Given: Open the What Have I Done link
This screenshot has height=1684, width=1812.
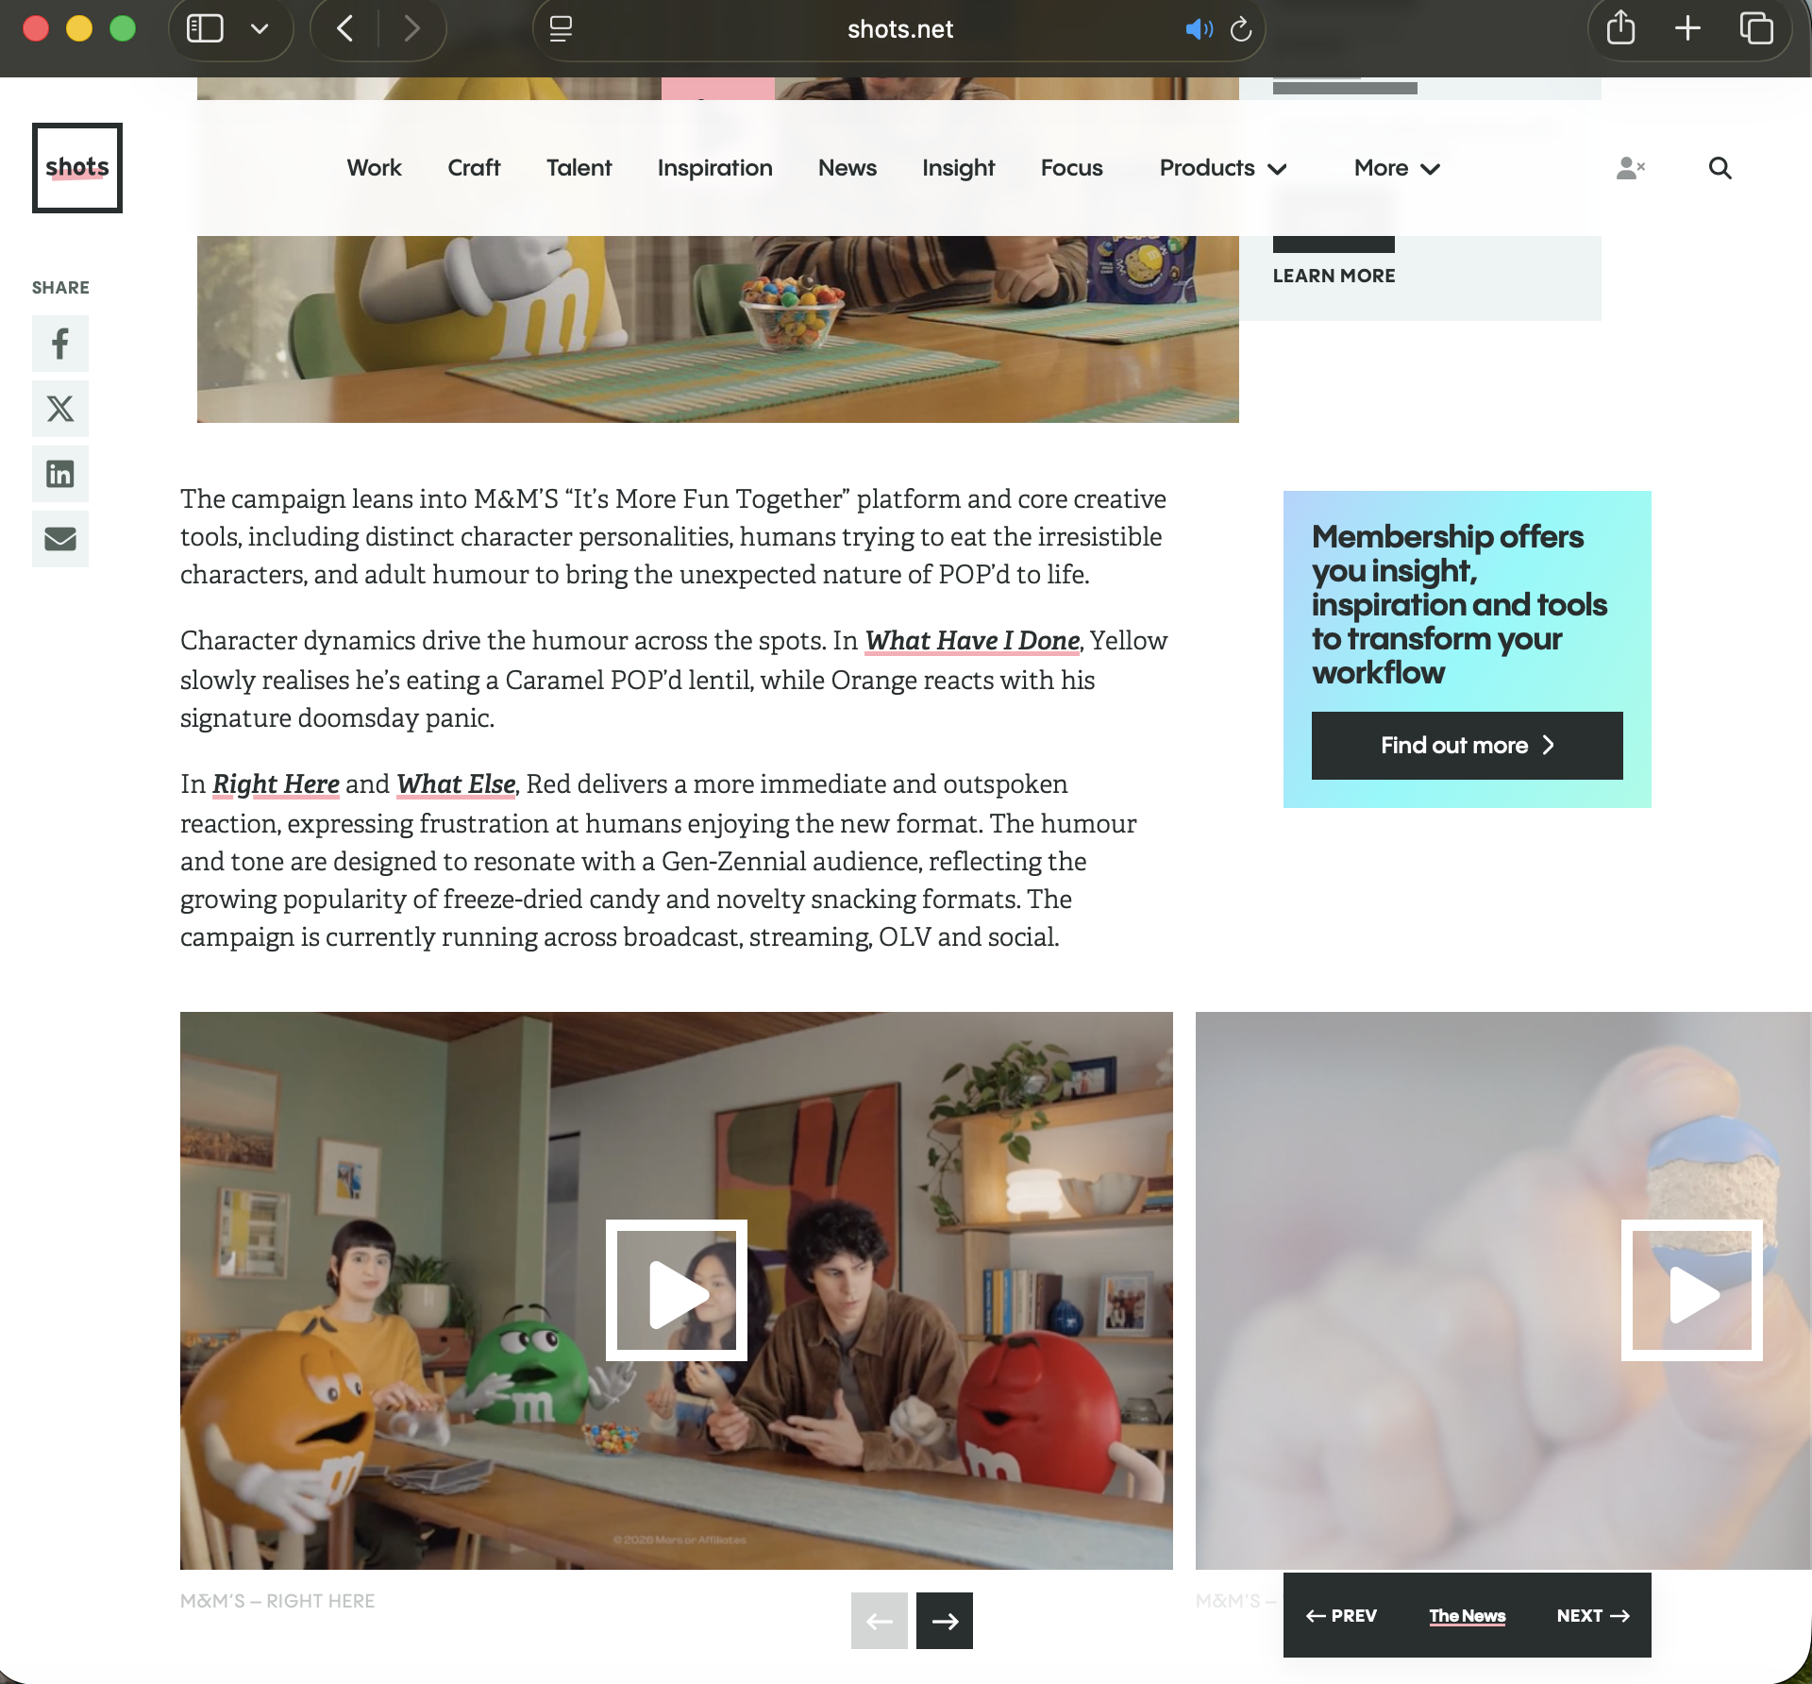Looking at the screenshot, I should click(972, 641).
